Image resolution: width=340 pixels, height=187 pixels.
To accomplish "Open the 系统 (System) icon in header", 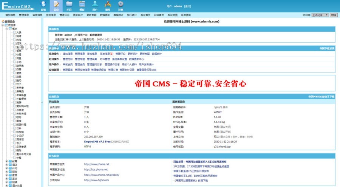I will point(43,5).
